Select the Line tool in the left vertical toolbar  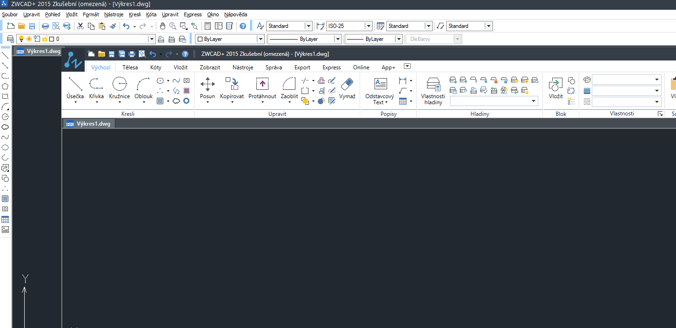point(5,55)
